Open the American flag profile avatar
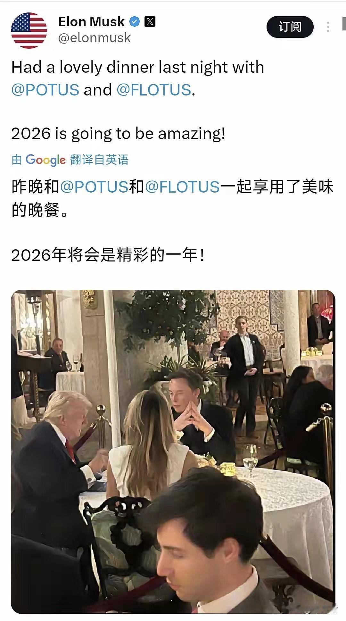Image resolution: width=346 pixels, height=621 pixels. pyautogui.click(x=29, y=30)
